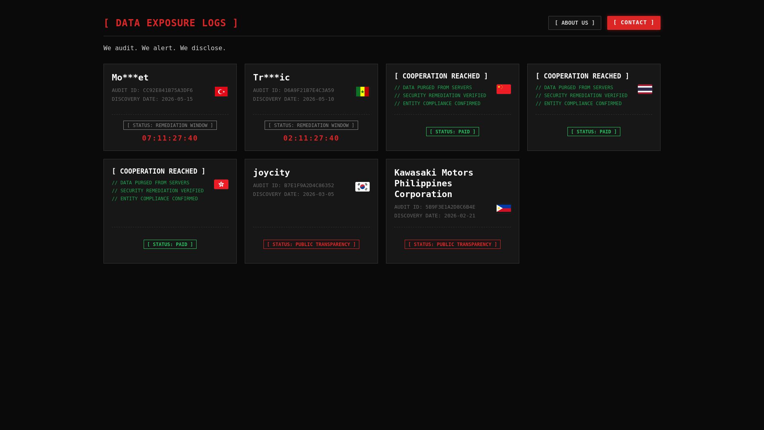Open the joycity entry title
The image size is (764, 430).
[x=271, y=172]
